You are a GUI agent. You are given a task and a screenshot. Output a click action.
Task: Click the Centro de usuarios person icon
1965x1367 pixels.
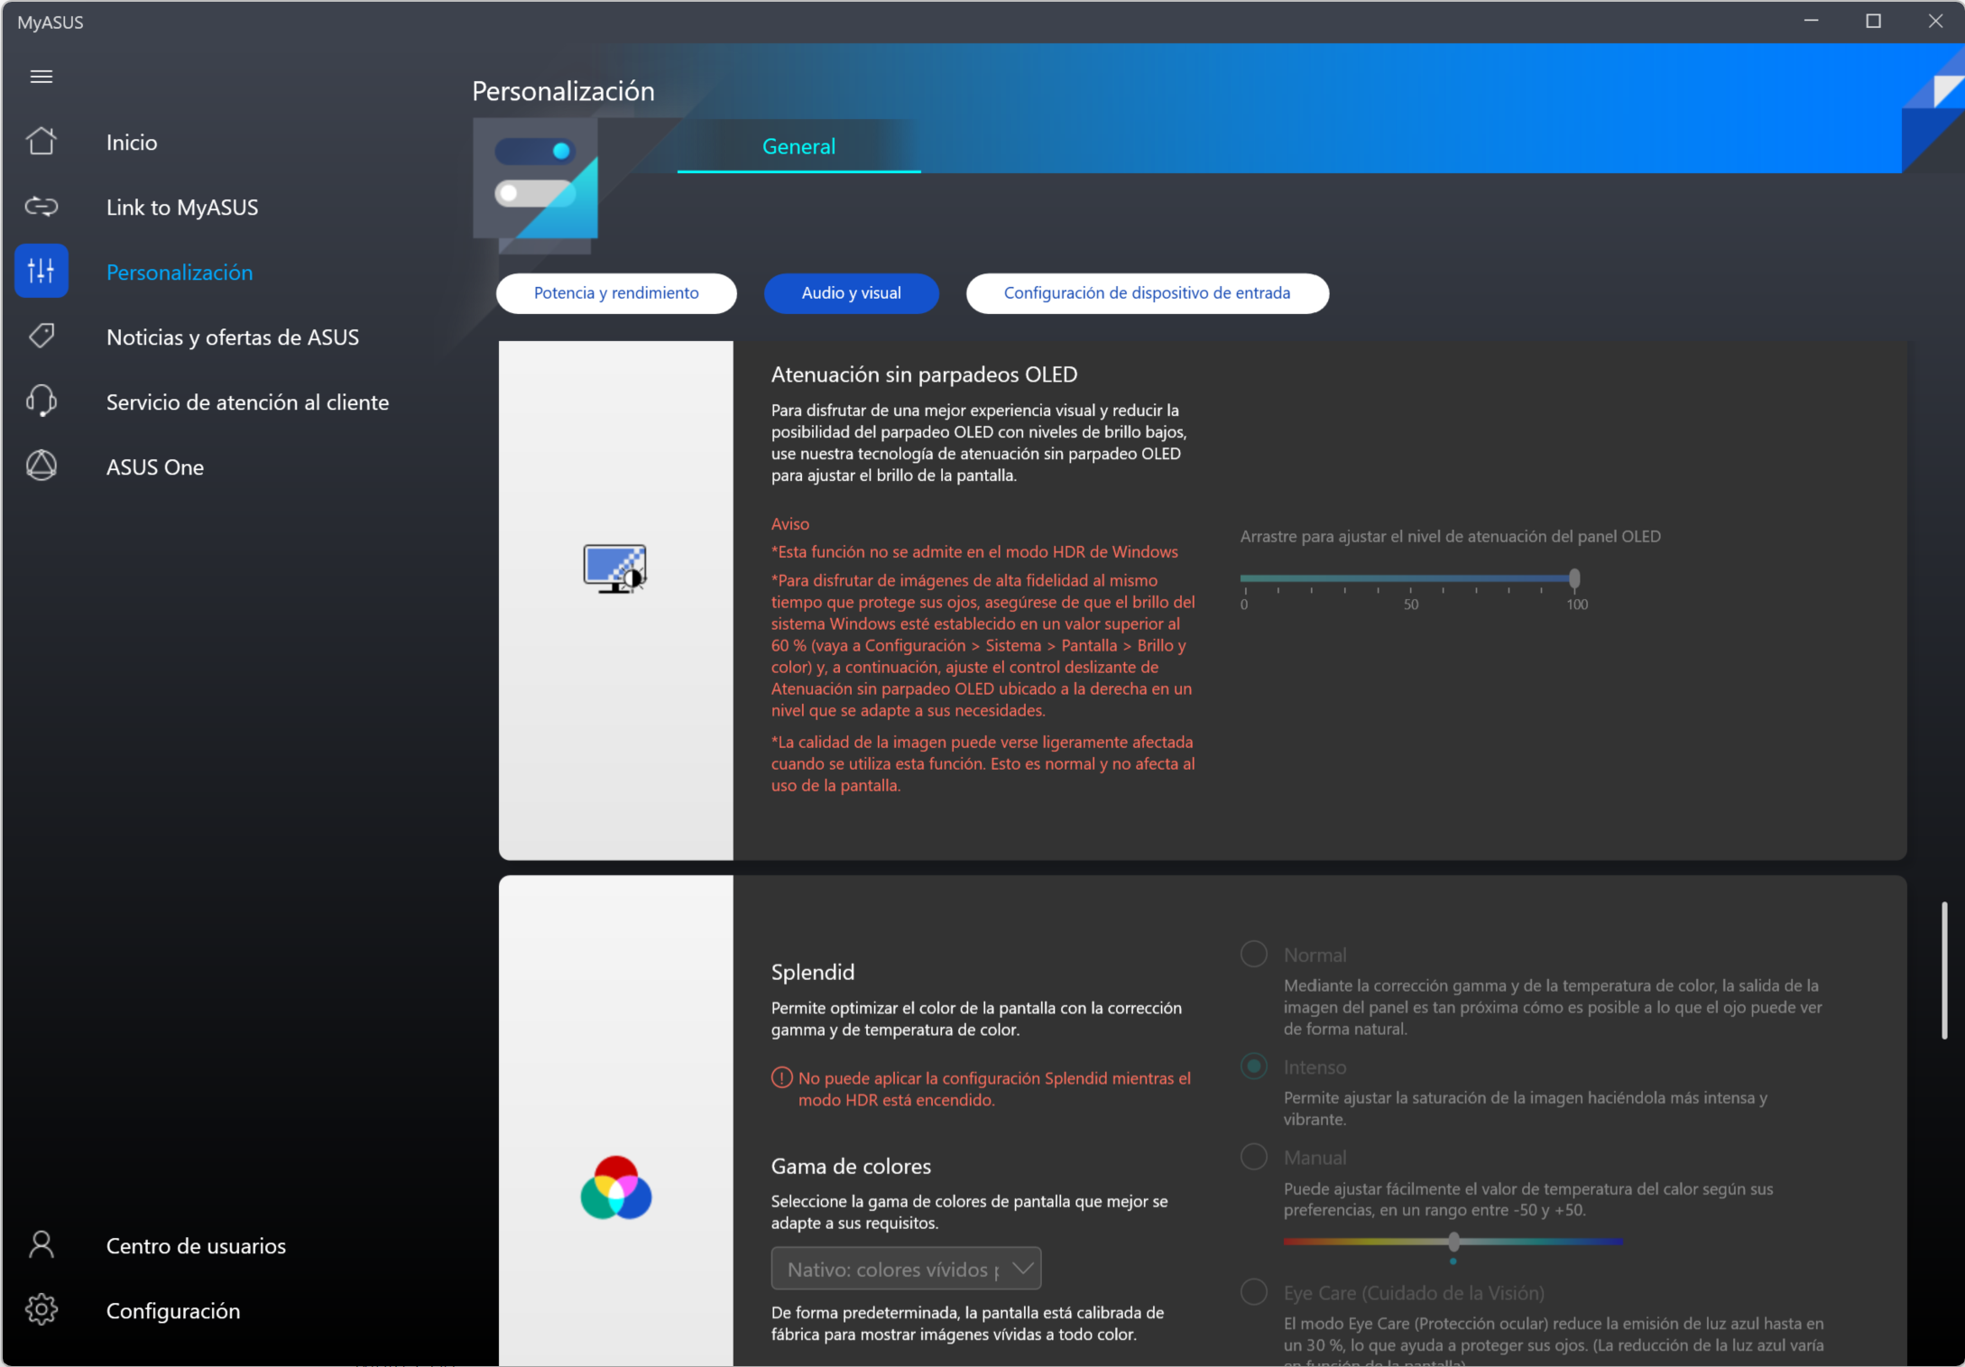(x=42, y=1244)
